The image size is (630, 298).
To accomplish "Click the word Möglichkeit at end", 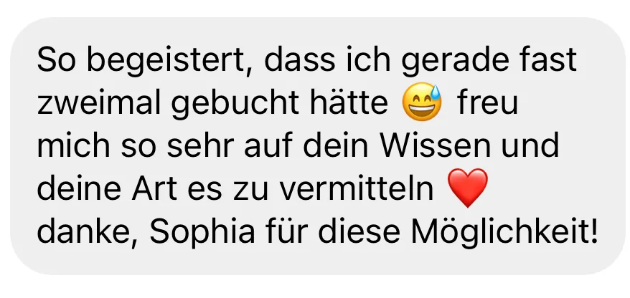I will click(x=504, y=232).
